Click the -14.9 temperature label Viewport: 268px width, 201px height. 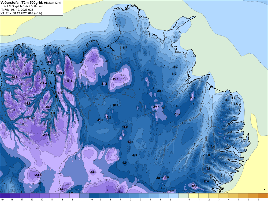coord(27,104)
